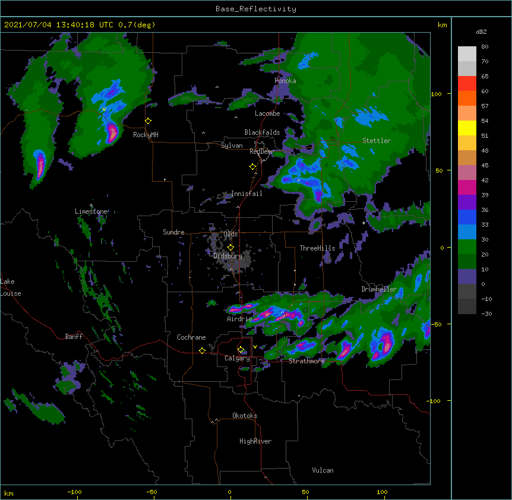Click the 100 tick on horizontal km axis
Image resolution: width=512 pixels, height=500 pixels.
(382, 492)
